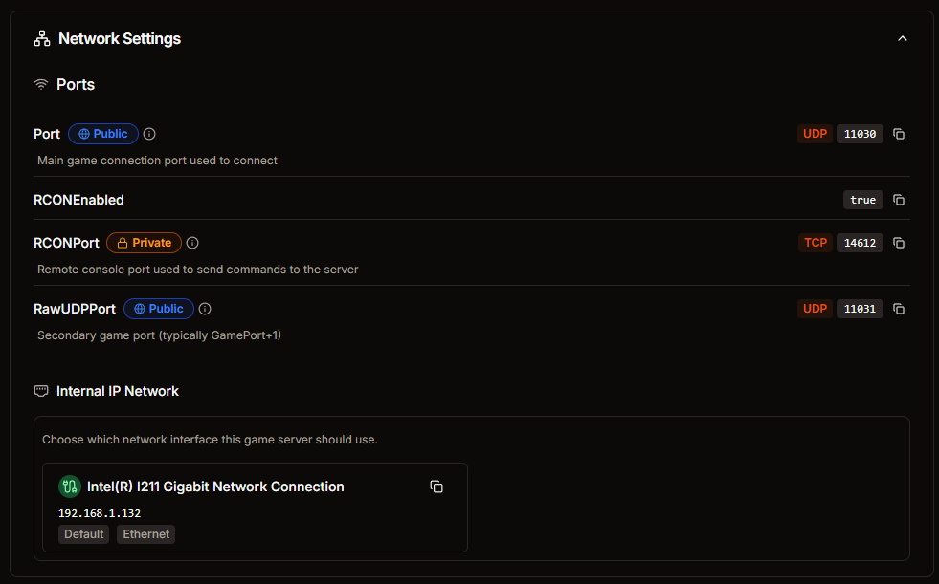Copy the RCONEnabled true value
939x584 pixels.
898,200
